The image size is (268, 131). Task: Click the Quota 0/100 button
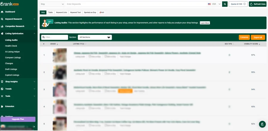pyautogui.click(x=238, y=4)
